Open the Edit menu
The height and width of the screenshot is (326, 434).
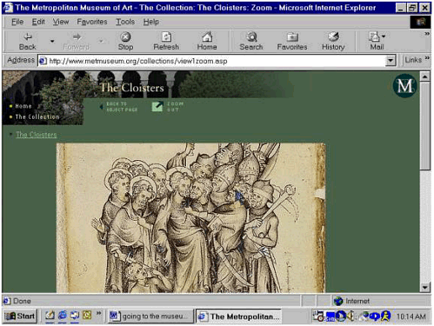38,22
